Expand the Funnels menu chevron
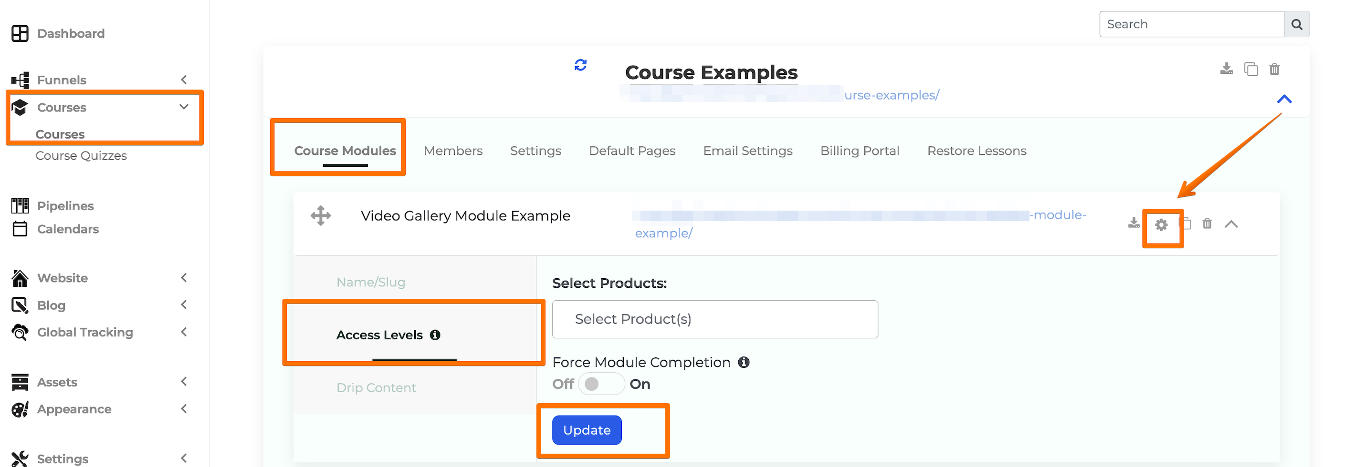Image resolution: width=1364 pixels, height=467 pixels. [x=184, y=80]
